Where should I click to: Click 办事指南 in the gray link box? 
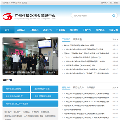coord(35,112)
